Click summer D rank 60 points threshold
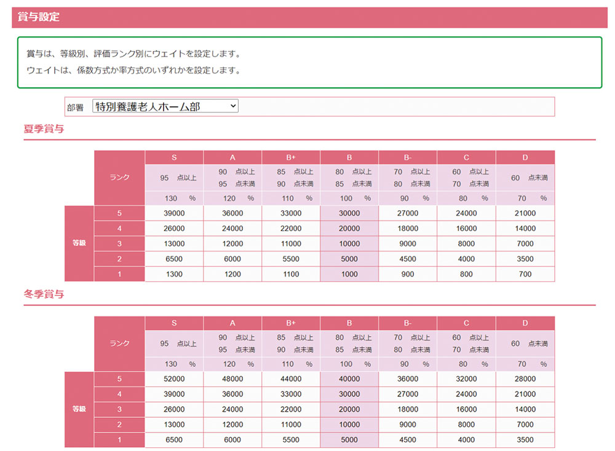This screenshot has width=615, height=451. pyautogui.click(x=515, y=178)
